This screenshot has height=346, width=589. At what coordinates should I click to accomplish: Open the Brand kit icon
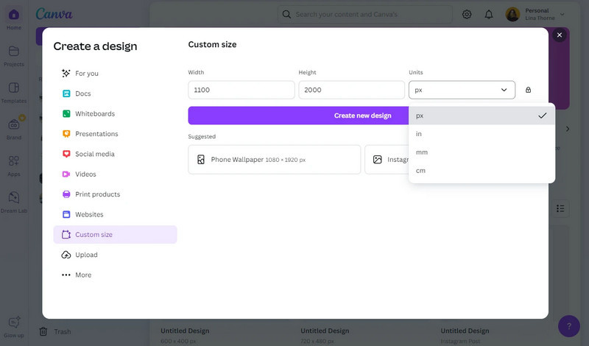(13, 125)
